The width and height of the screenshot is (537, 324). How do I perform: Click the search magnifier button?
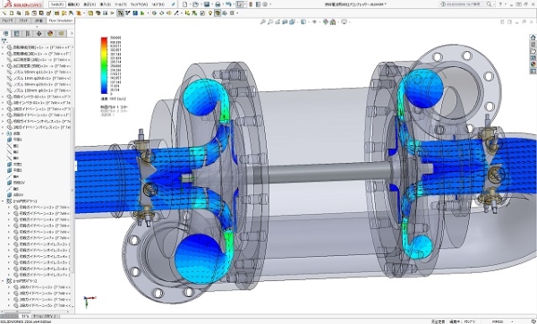[x=489, y=4]
